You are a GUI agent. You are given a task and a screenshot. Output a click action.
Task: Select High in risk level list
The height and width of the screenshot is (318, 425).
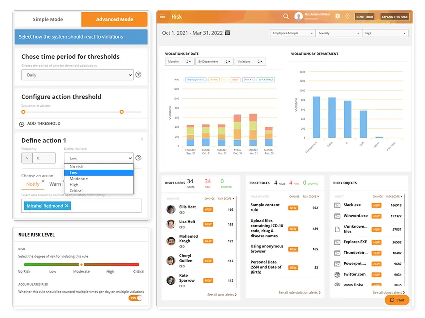99,185
